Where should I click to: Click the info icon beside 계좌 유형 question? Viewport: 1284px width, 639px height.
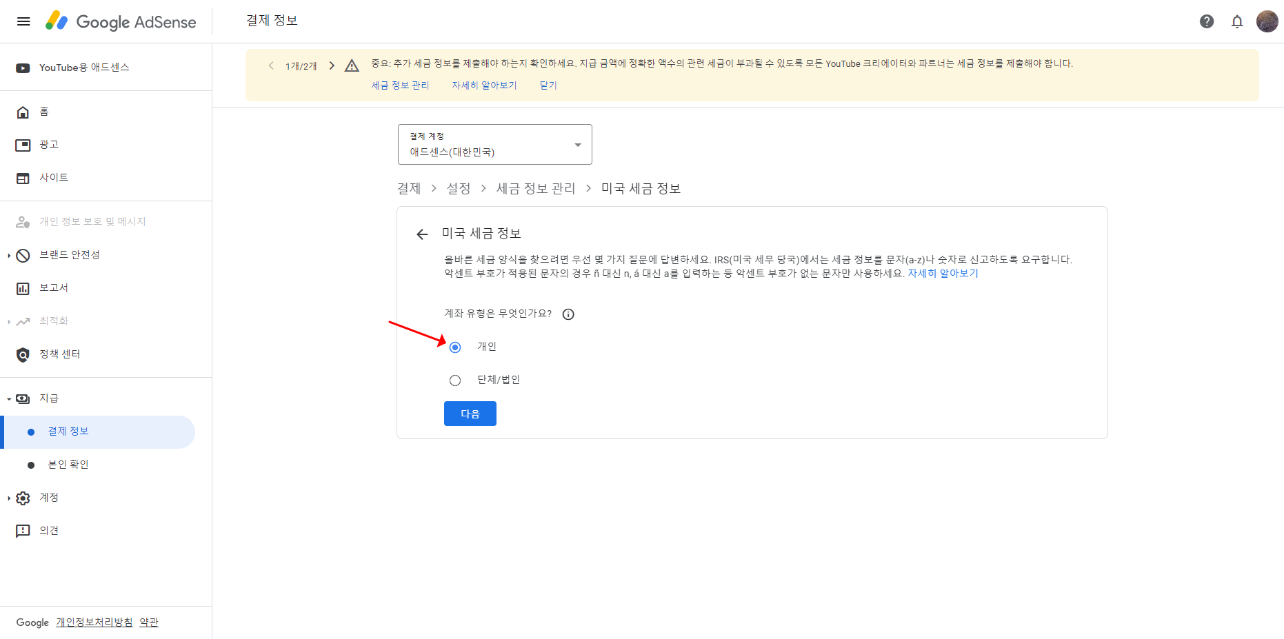pos(568,314)
